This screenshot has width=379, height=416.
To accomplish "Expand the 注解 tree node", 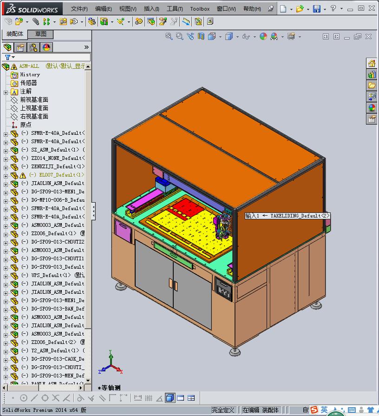I will 6,92.
